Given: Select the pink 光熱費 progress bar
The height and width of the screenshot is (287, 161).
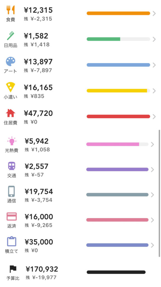Looking at the screenshot, I should [x=117, y=144].
